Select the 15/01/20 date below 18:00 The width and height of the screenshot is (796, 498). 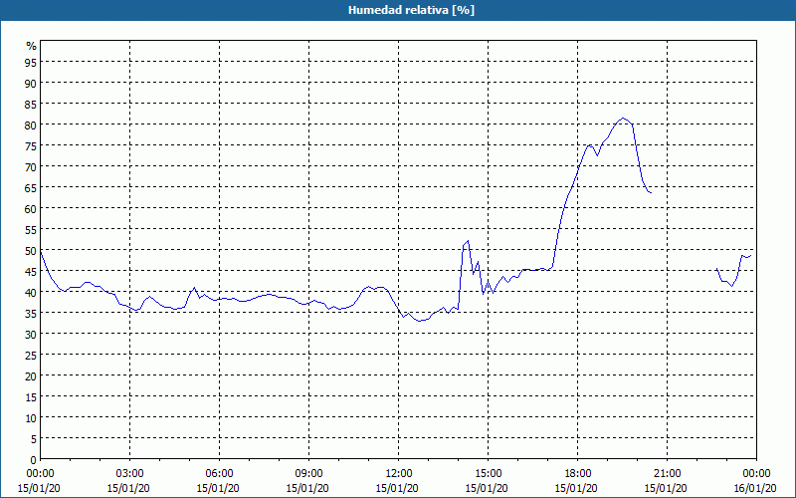[576, 488]
